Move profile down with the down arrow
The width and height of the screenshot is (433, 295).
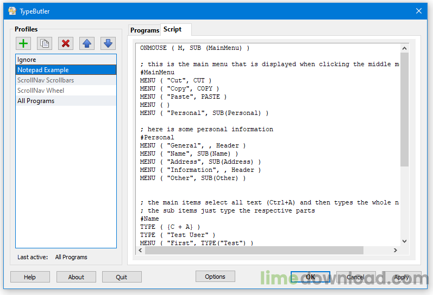click(108, 43)
